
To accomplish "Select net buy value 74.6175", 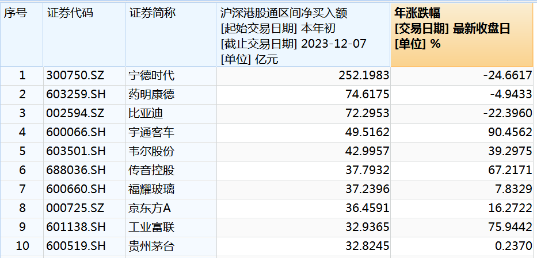I will point(367,94).
